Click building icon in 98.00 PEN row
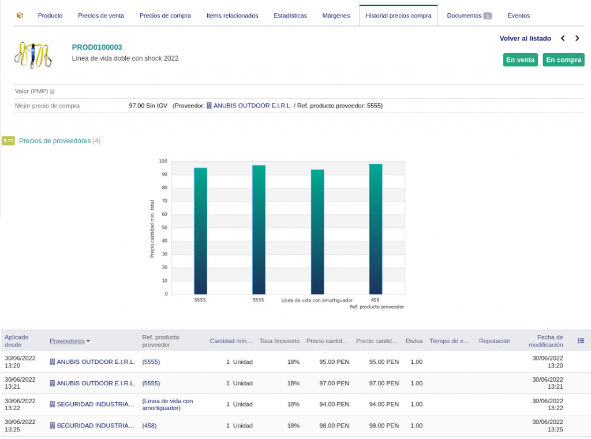Image resolution: width=591 pixels, height=439 pixels. pos(53,426)
